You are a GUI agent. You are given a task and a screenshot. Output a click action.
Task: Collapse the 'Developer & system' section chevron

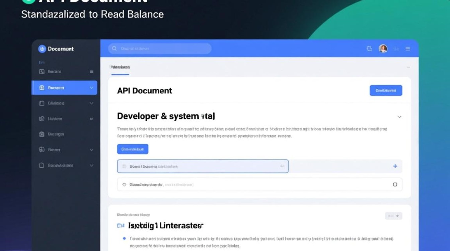pyautogui.click(x=399, y=117)
